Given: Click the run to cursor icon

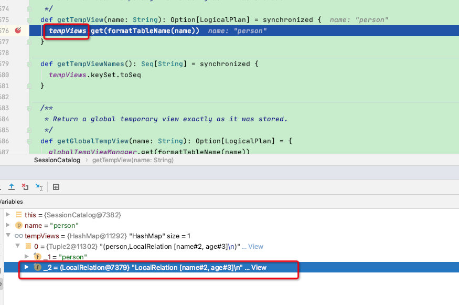Looking at the screenshot, I should pyautogui.click(x=39, y=187).
